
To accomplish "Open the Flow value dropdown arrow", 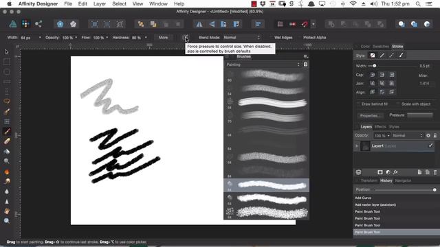I will [107, 38].
